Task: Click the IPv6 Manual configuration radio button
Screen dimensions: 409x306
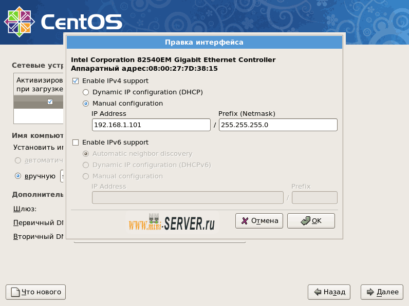Action: pos(86,176)
